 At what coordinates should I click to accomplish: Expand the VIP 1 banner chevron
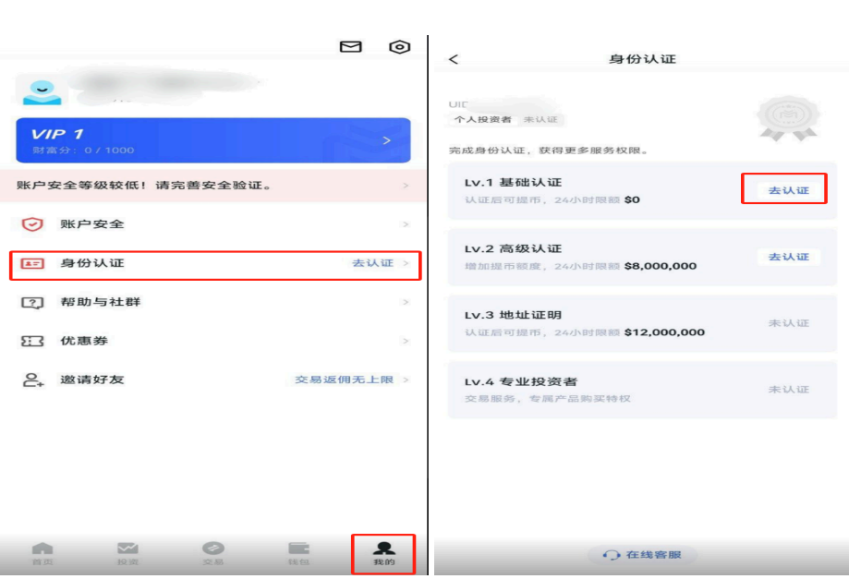[386, 140]
